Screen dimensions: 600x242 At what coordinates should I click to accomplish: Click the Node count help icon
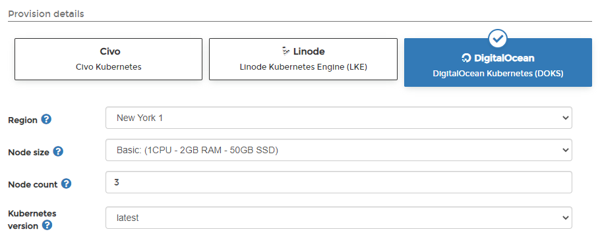click(x=66, y=184)
